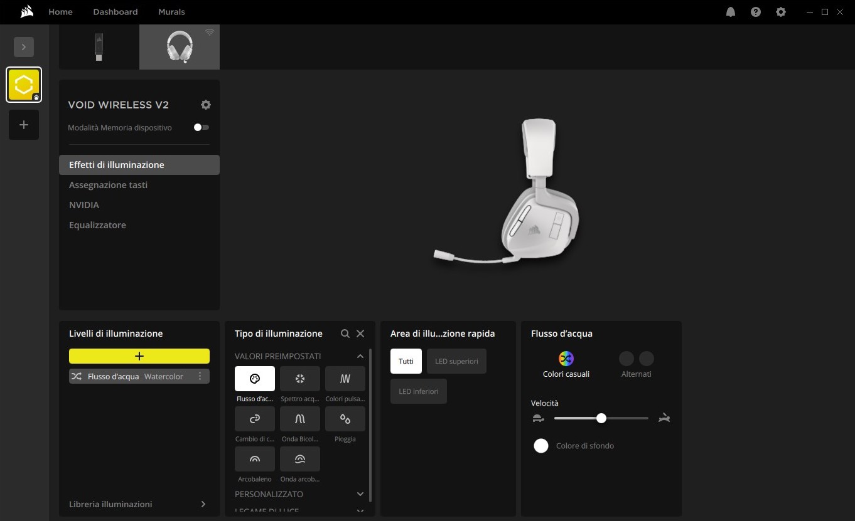Select the Colori pulsanti effect icon
Viewport: 855px width, 521px height.
[x=345, y=379]
